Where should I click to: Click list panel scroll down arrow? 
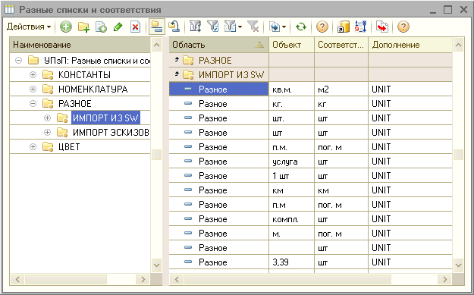[x=459, y=265]
